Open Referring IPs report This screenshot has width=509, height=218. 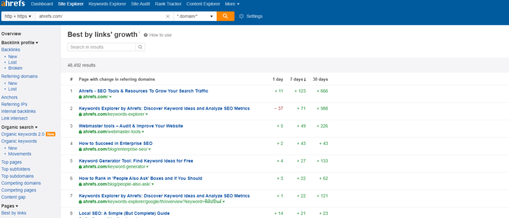[x=14, y=104]
